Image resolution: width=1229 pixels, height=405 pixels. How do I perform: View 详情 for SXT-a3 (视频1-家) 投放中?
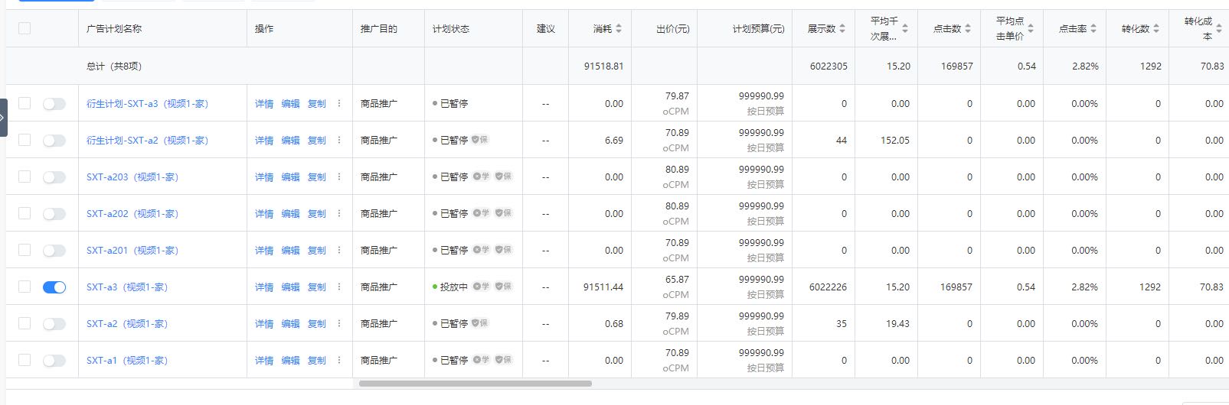[x=264, y=287]
